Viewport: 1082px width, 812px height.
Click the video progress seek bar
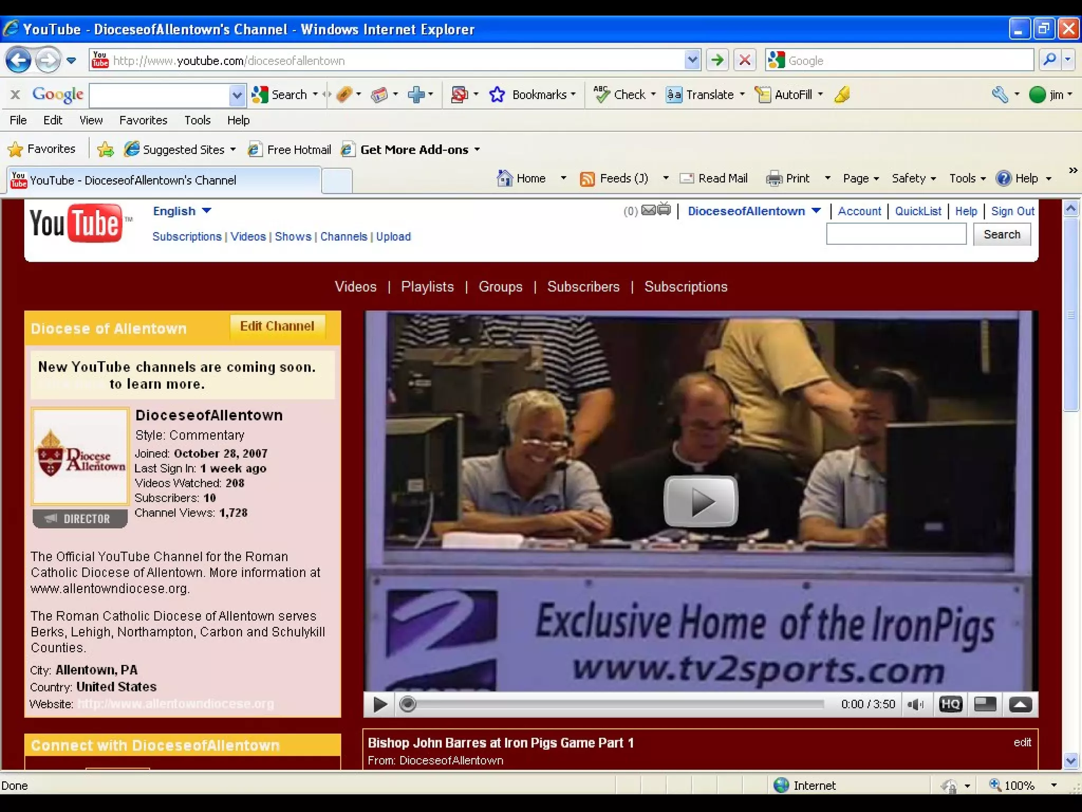[613, 704]
